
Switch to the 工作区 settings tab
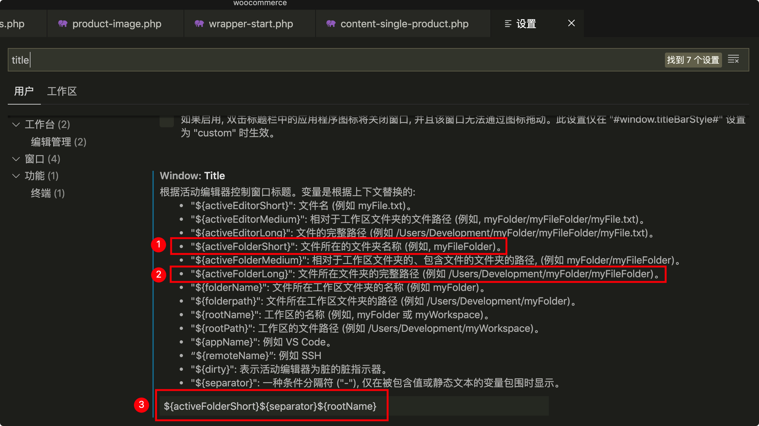click(62, 91)
